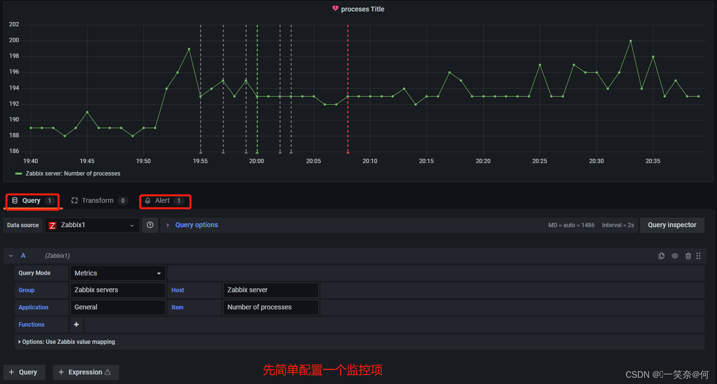Click the plus icon to add a function

[x=76, y=324]
